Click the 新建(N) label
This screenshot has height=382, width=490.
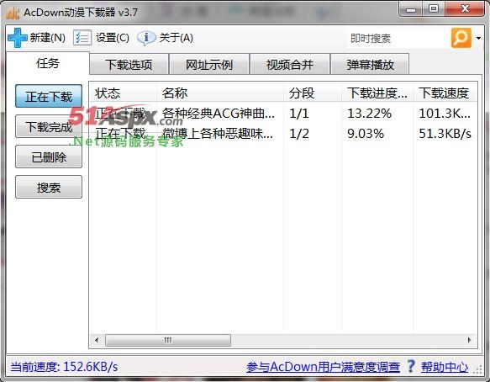click(48, 38)
